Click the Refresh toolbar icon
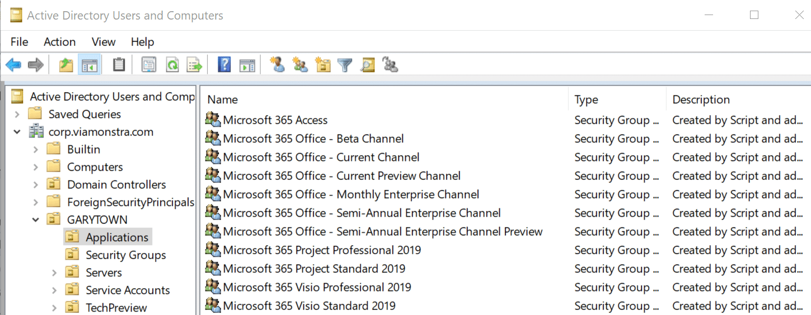The image size is (811, 315). point(172,65)
